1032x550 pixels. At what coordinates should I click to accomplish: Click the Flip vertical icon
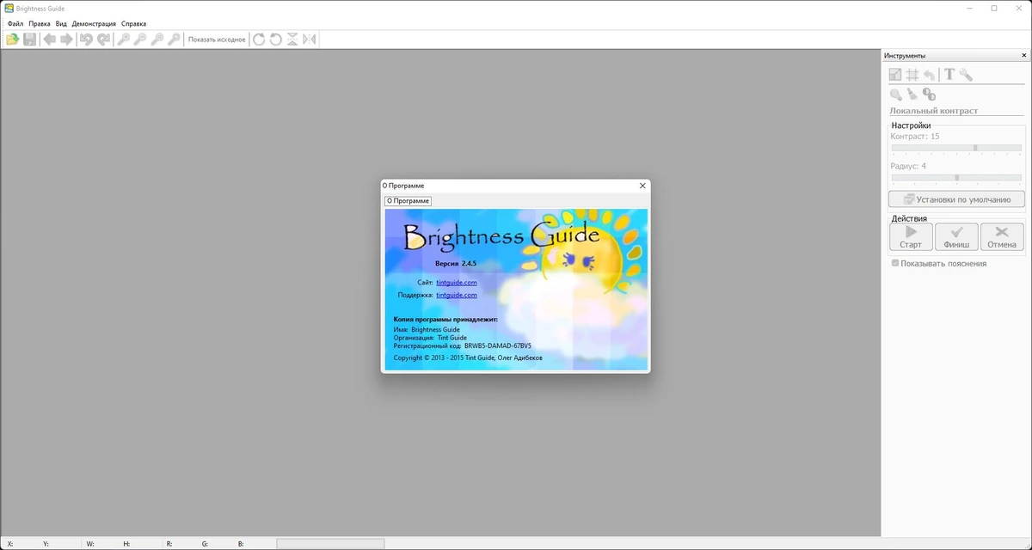(292, 40)
